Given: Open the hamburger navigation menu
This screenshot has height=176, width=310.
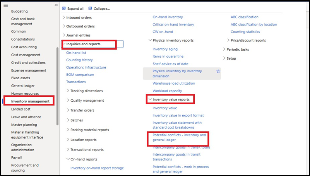Looking at the screenshot, I should tap(6, 5).
